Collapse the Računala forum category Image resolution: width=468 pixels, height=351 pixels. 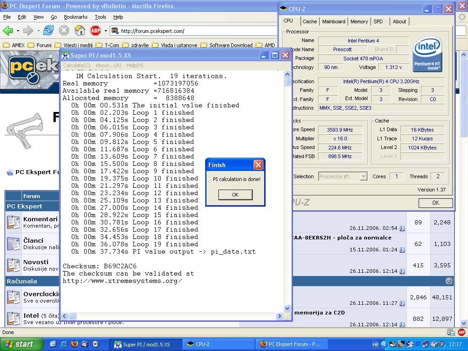coord(449,281)
